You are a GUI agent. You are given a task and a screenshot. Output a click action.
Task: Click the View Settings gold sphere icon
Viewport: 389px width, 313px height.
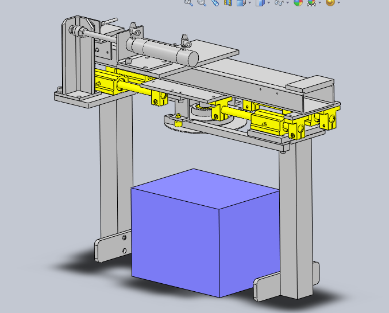[x=330, y=2]
